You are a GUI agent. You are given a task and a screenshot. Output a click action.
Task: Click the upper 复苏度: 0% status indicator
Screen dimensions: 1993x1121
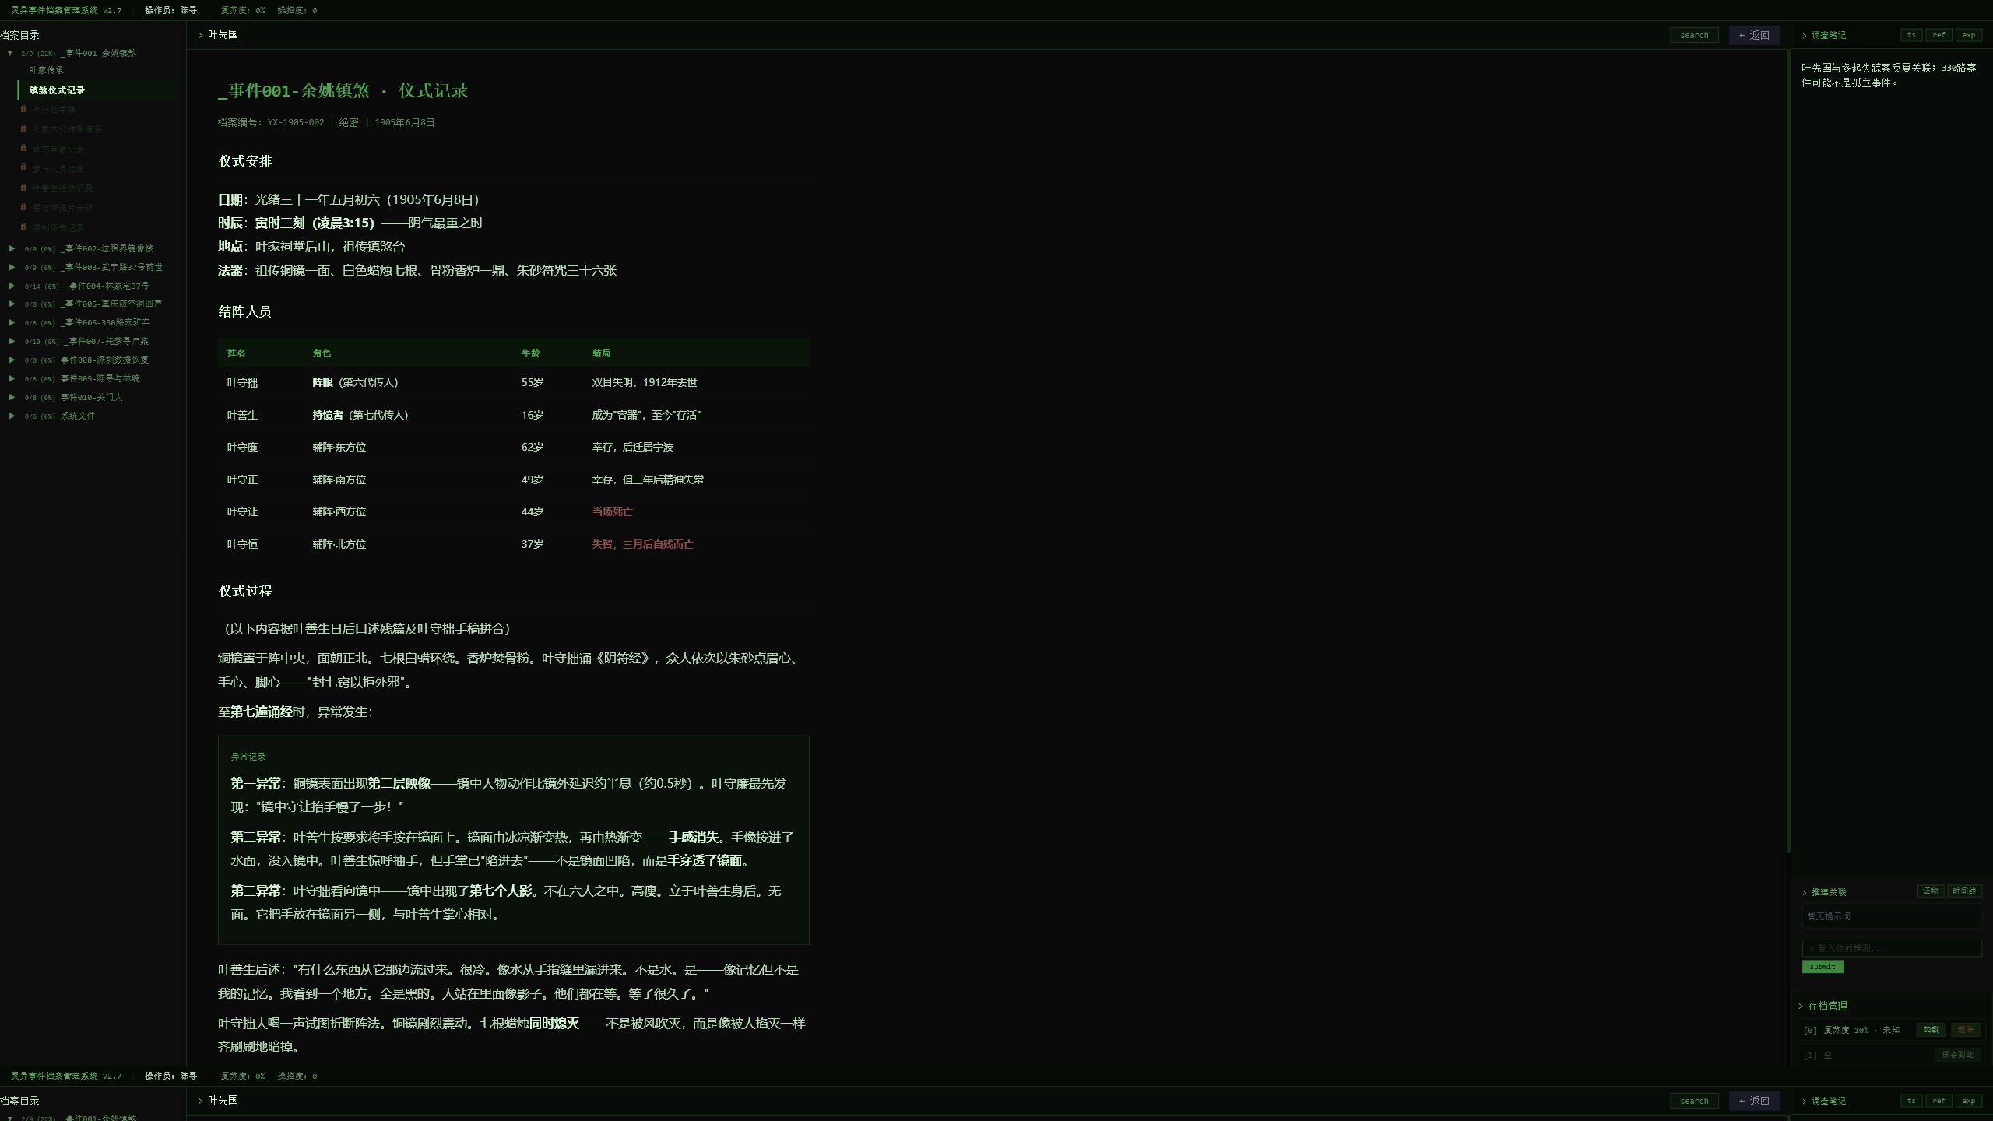pos(243,10)
